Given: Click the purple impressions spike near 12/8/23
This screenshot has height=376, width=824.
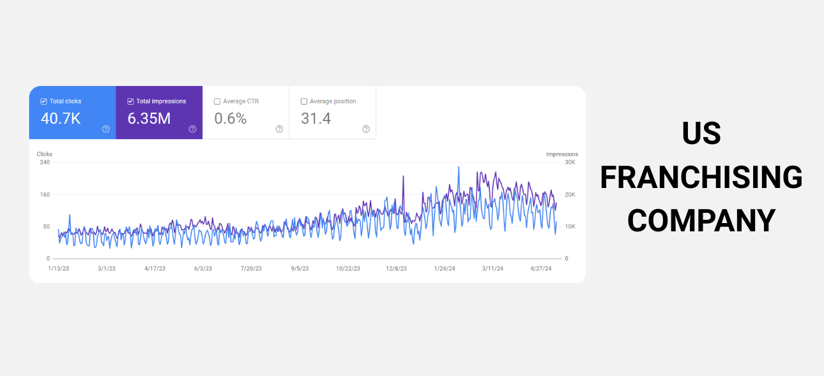Looking at the screenshot, I should (x=404, y=177).
